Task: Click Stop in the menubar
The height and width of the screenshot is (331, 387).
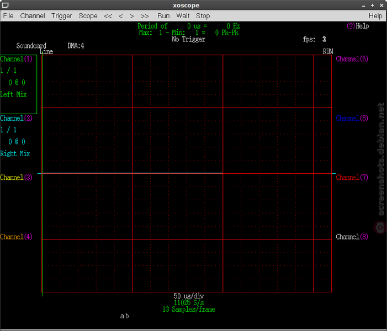Action: pyautogui.click(x=203, y=16)
